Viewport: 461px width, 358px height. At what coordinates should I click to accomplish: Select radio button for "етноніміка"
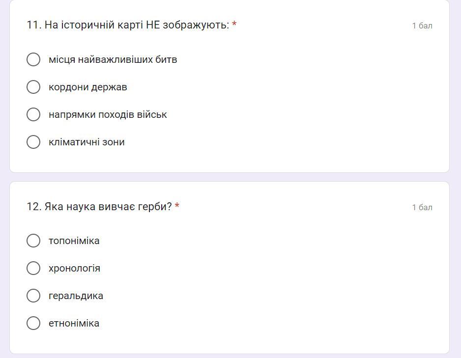(x=33, y=323)
